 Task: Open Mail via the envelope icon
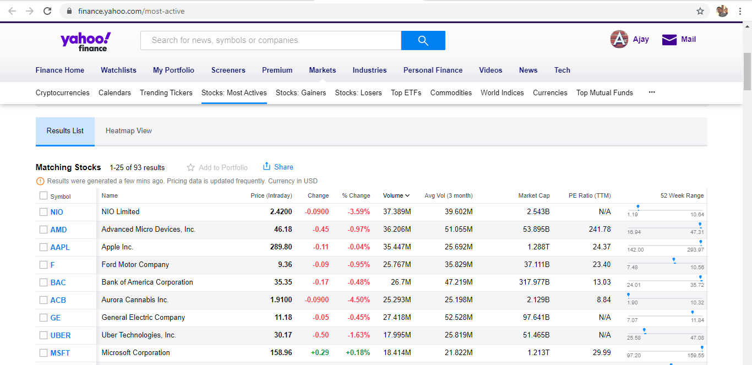669,40
